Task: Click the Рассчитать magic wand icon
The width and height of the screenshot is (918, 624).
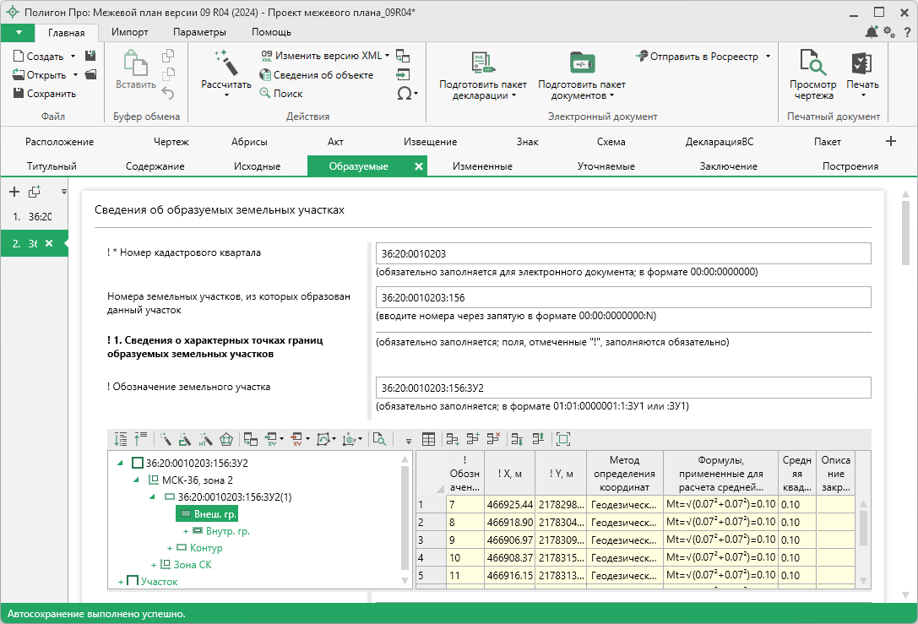Action: click(225, 62)
